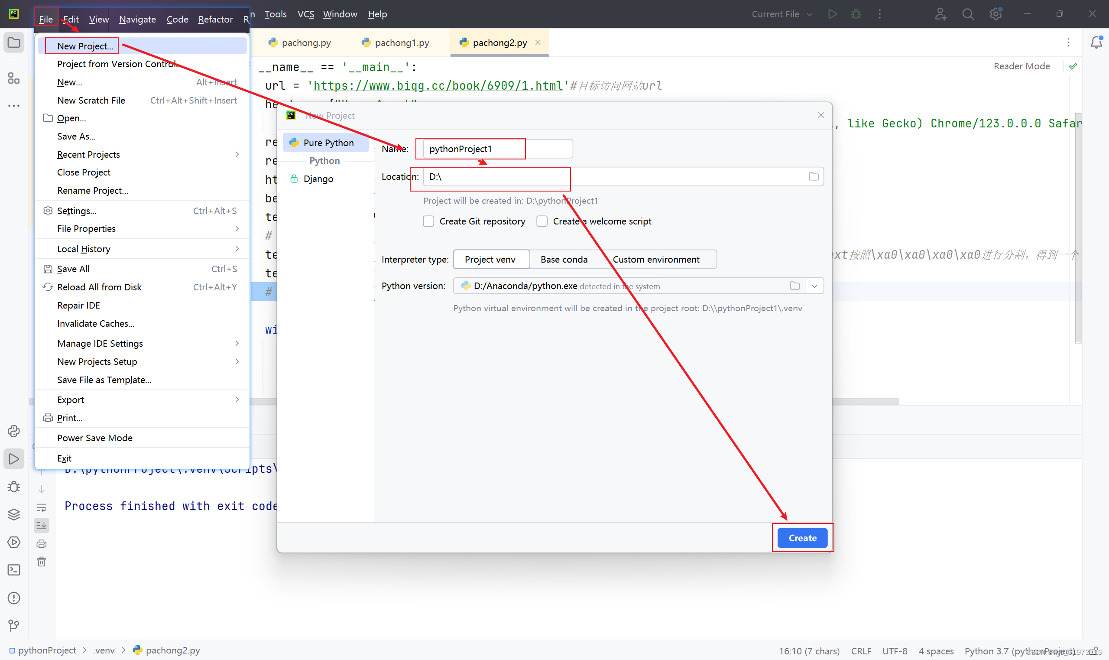Expand the Python version dropdown arrow
1109x660 pixels.
(814, 286)
